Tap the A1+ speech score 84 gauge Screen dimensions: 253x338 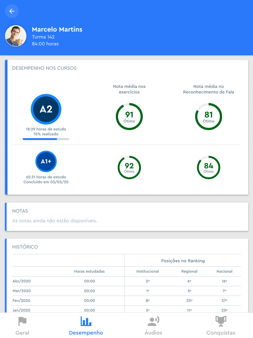click(x=208, y=167)
